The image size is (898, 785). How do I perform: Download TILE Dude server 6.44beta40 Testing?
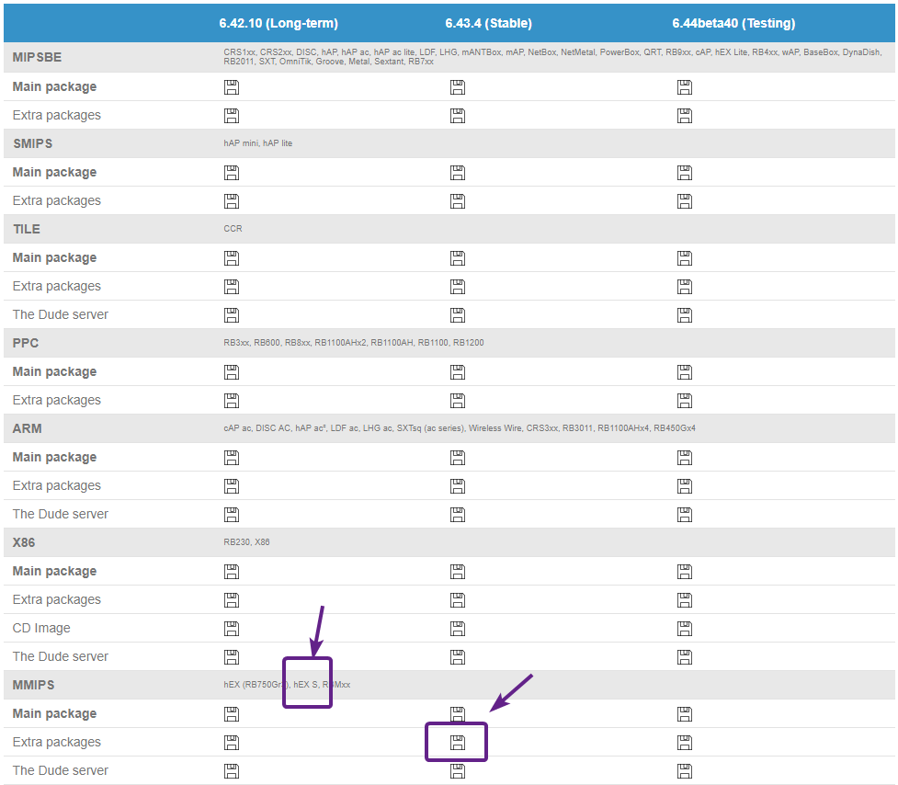click(685, 315)
